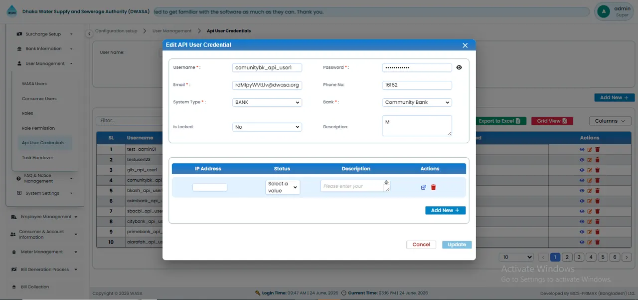Edit the bkash_api_user row

coord(590,191)
